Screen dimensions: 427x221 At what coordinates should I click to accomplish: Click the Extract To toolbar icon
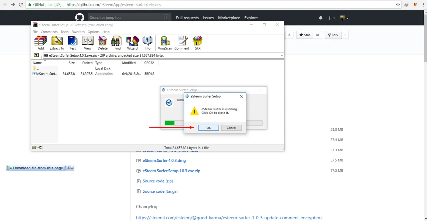[57, 43]
